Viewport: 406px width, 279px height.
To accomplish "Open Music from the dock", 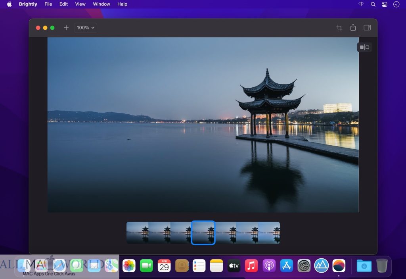I will (251, 266).
